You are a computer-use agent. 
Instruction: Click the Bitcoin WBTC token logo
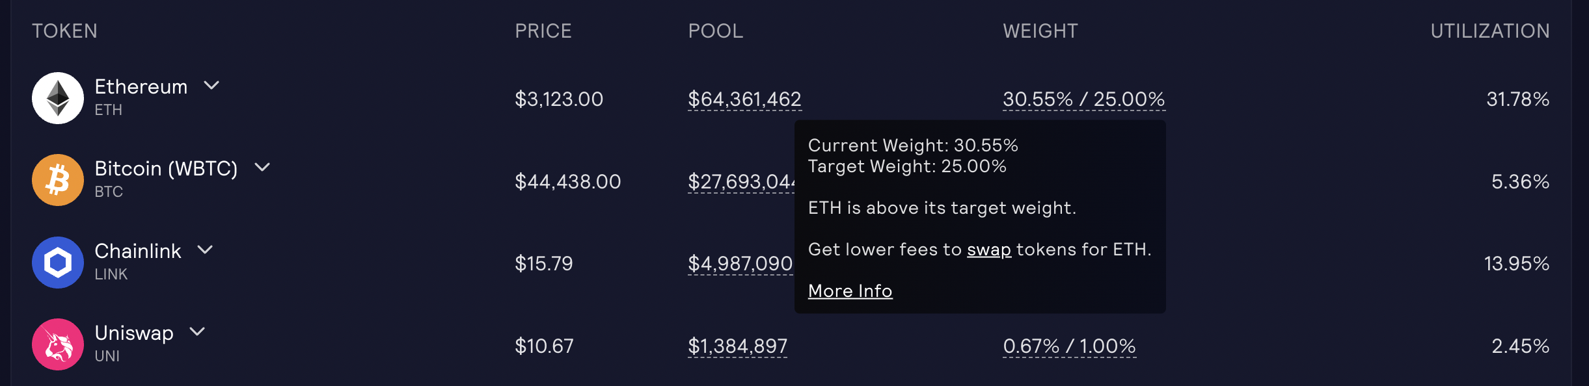point(58,180)
